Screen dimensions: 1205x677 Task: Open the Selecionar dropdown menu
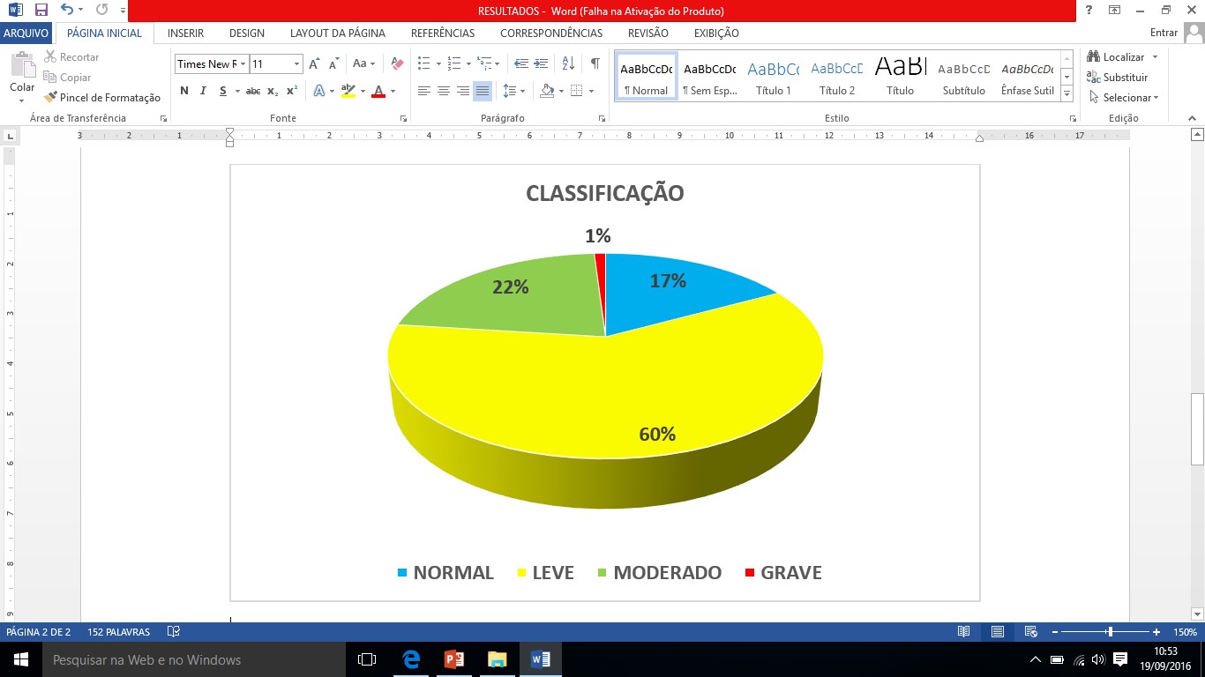pyautogui.click(x=1126, y=98)
